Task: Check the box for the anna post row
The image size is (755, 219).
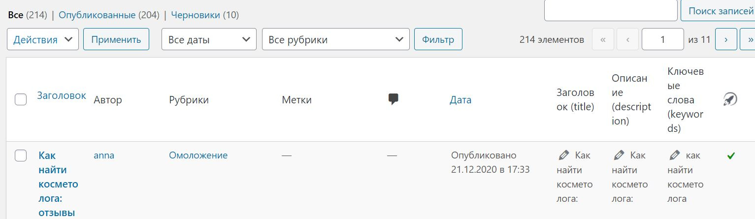Action: pyautogui.click(x=21, y=156)
